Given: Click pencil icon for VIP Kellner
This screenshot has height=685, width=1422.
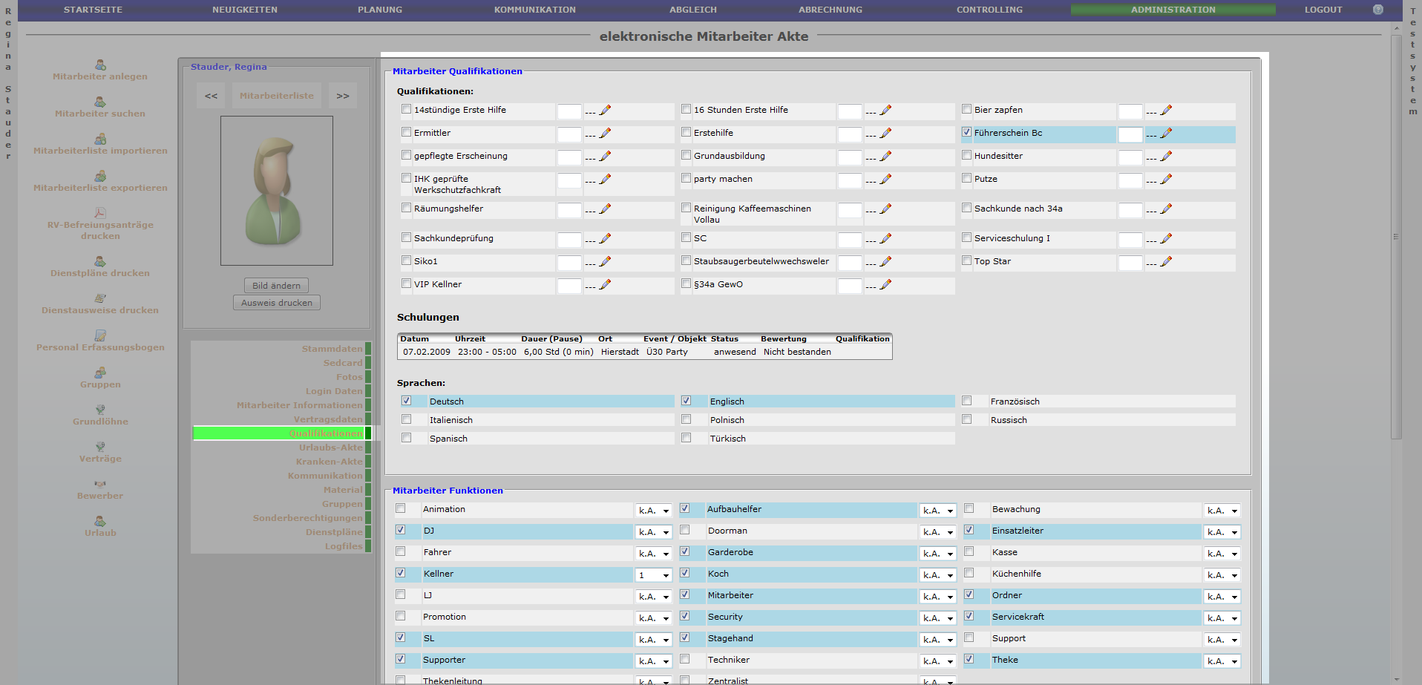Looking at the screenshot, I should coord(605,284).
